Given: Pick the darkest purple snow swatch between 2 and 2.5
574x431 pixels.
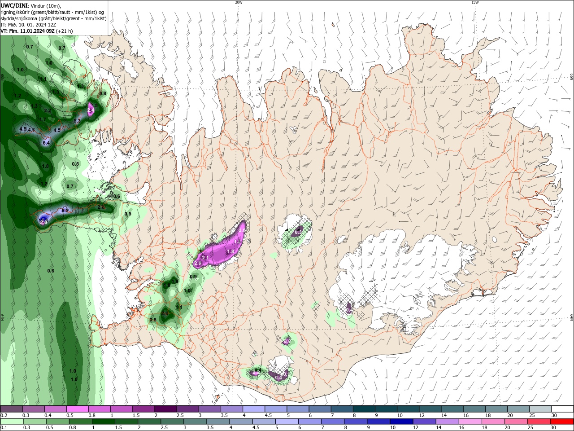Looking at the screenshot, I should coord(165,409).
